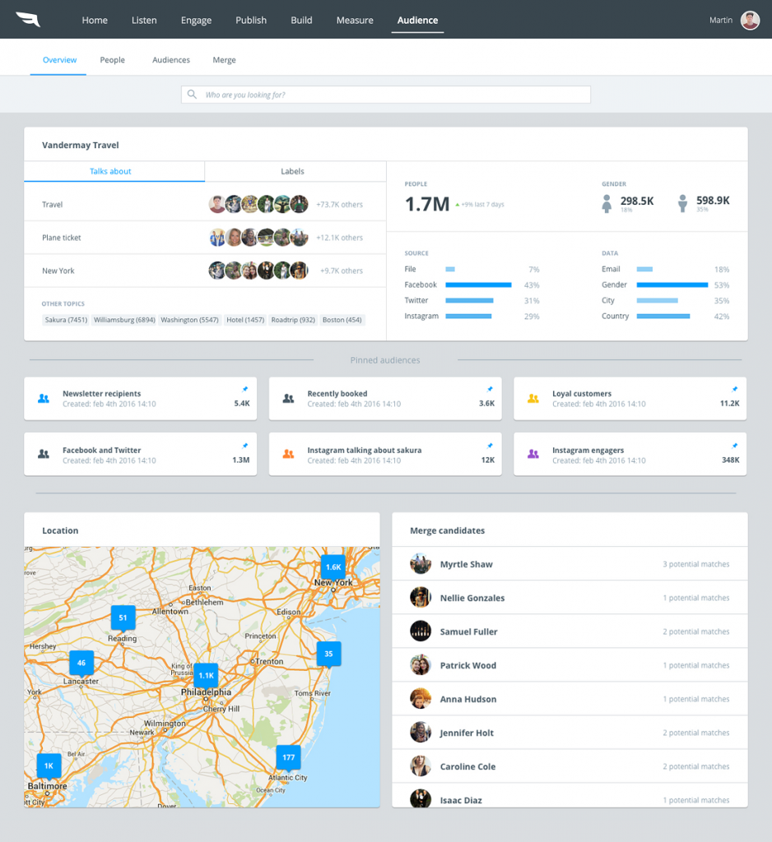This screenshot has height=842, width=772.
Task: Click the purple Instagram engagers audience icon
Action: pos(532,453)
